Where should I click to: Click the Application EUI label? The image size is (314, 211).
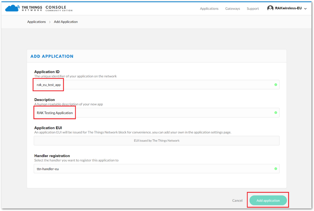click(48, 128)
